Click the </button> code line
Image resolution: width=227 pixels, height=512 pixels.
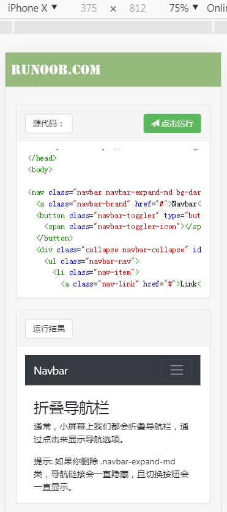[x=54, y=238]
